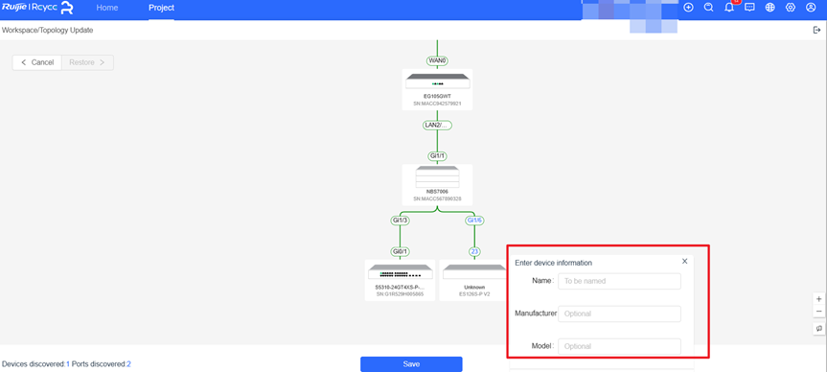827x372 pixels.
Task: Click the blue 23 port label
Action: coord(474,252)
